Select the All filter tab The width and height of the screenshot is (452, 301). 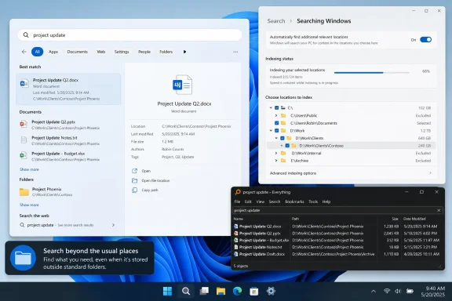pos(37,52)
